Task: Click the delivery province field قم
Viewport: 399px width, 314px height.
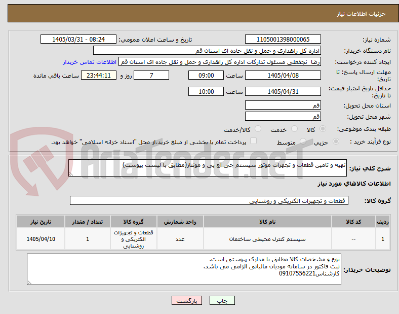Action: click(x=283, y=105)
